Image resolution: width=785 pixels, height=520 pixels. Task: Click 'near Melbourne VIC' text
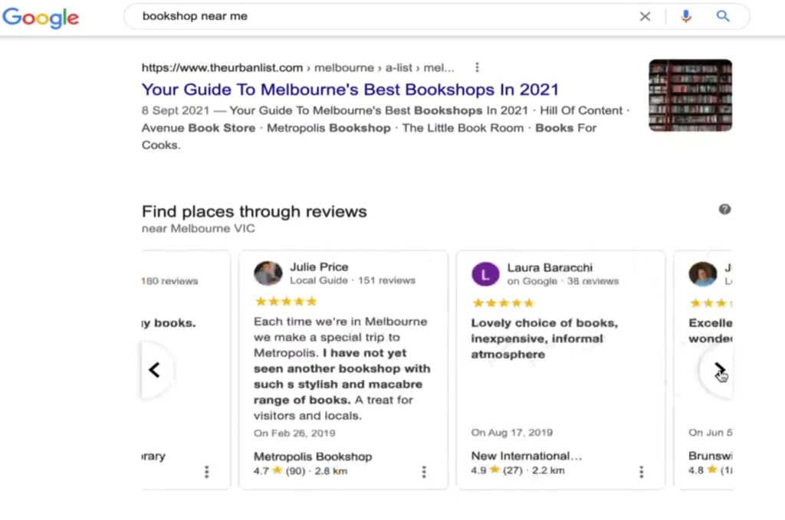(199, 228)
